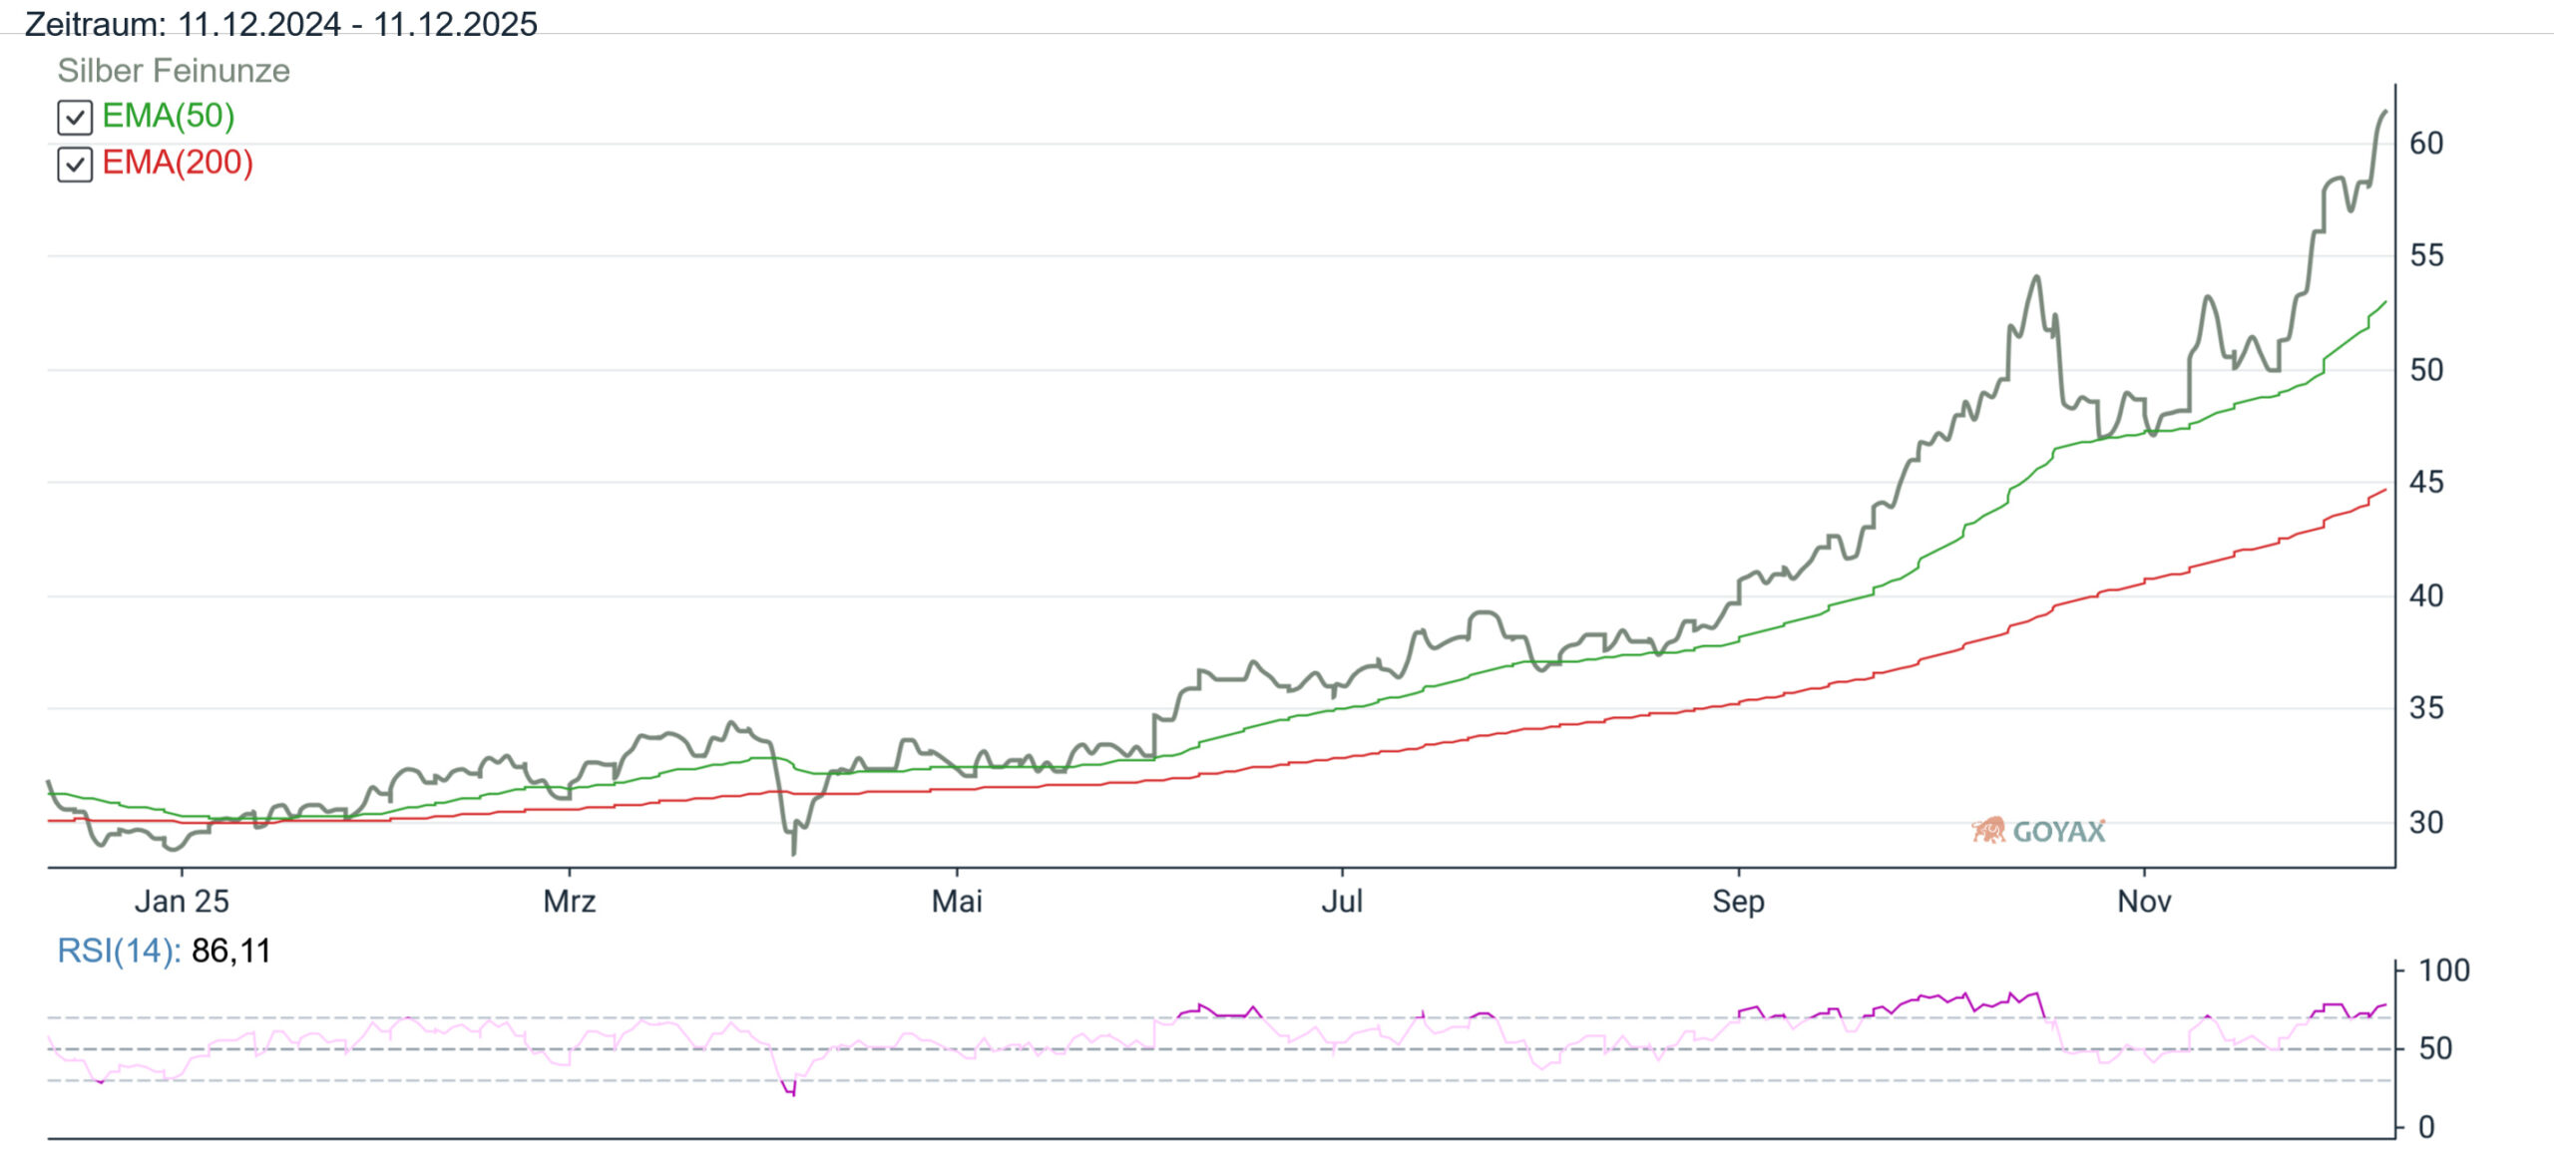2554x1149 pixels.
Task: Click the Nov x-axis label
Action: (2144, 902)
